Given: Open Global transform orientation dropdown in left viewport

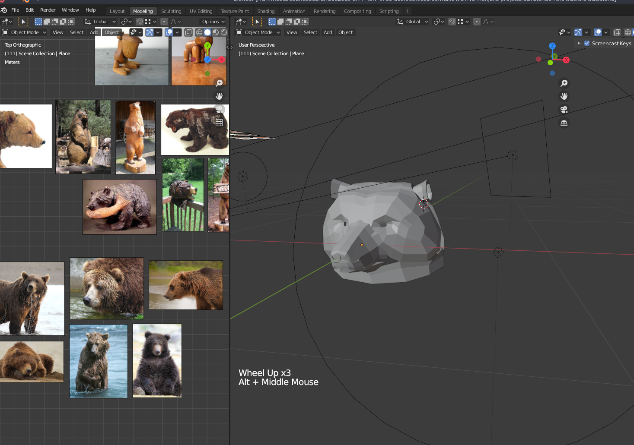Looking at the screenshot, I should (x=100, y=22).
